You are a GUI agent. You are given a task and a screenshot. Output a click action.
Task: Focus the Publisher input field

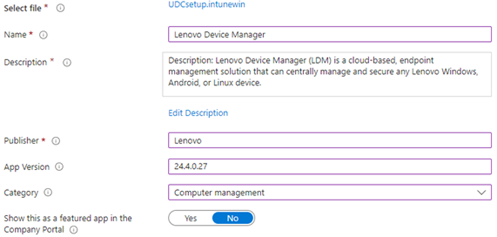(330, 140)
